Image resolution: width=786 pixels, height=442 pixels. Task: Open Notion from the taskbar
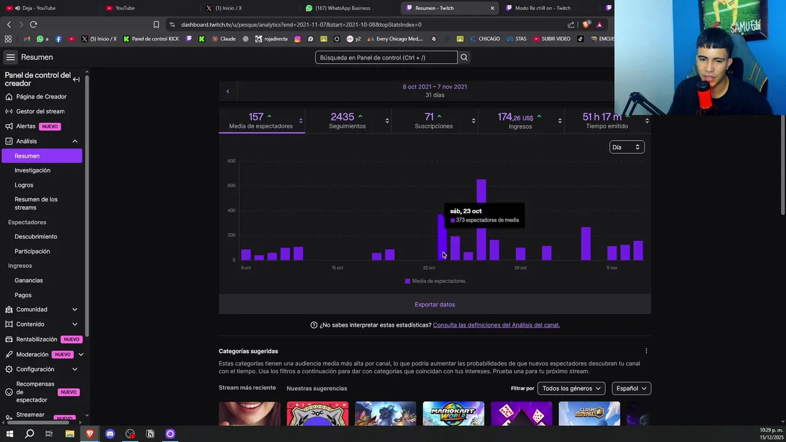coord(150,434)
